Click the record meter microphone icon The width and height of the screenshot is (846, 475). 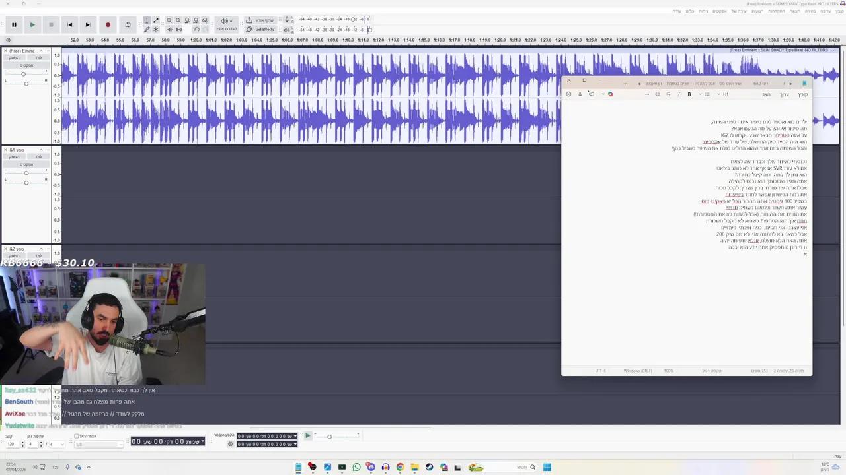click(x=287, y=20)
